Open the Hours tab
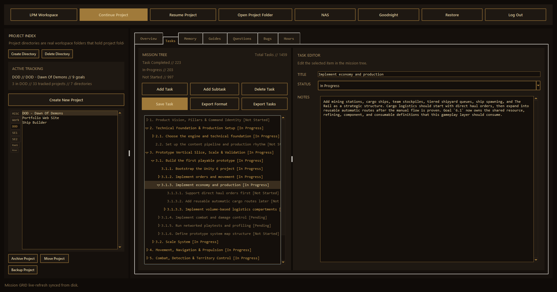The height and width of the screenshot is (292, 557). tap(289, 39)
